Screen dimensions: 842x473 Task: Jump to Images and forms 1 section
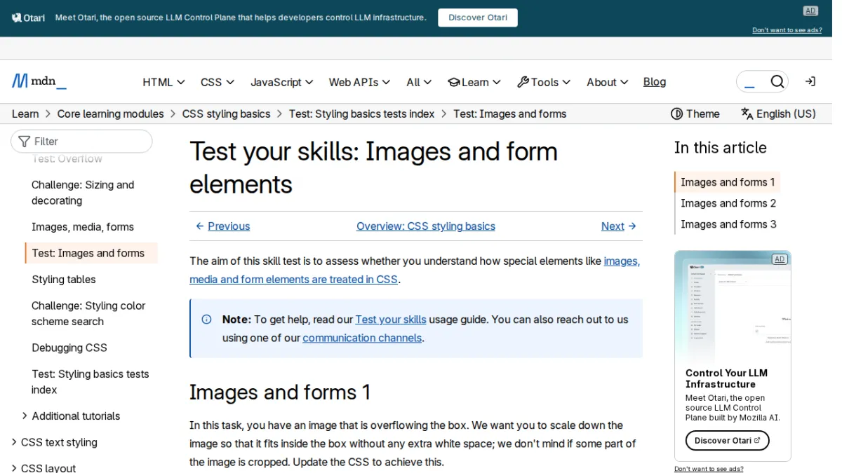pyautogui.click(x=728, y=182)
